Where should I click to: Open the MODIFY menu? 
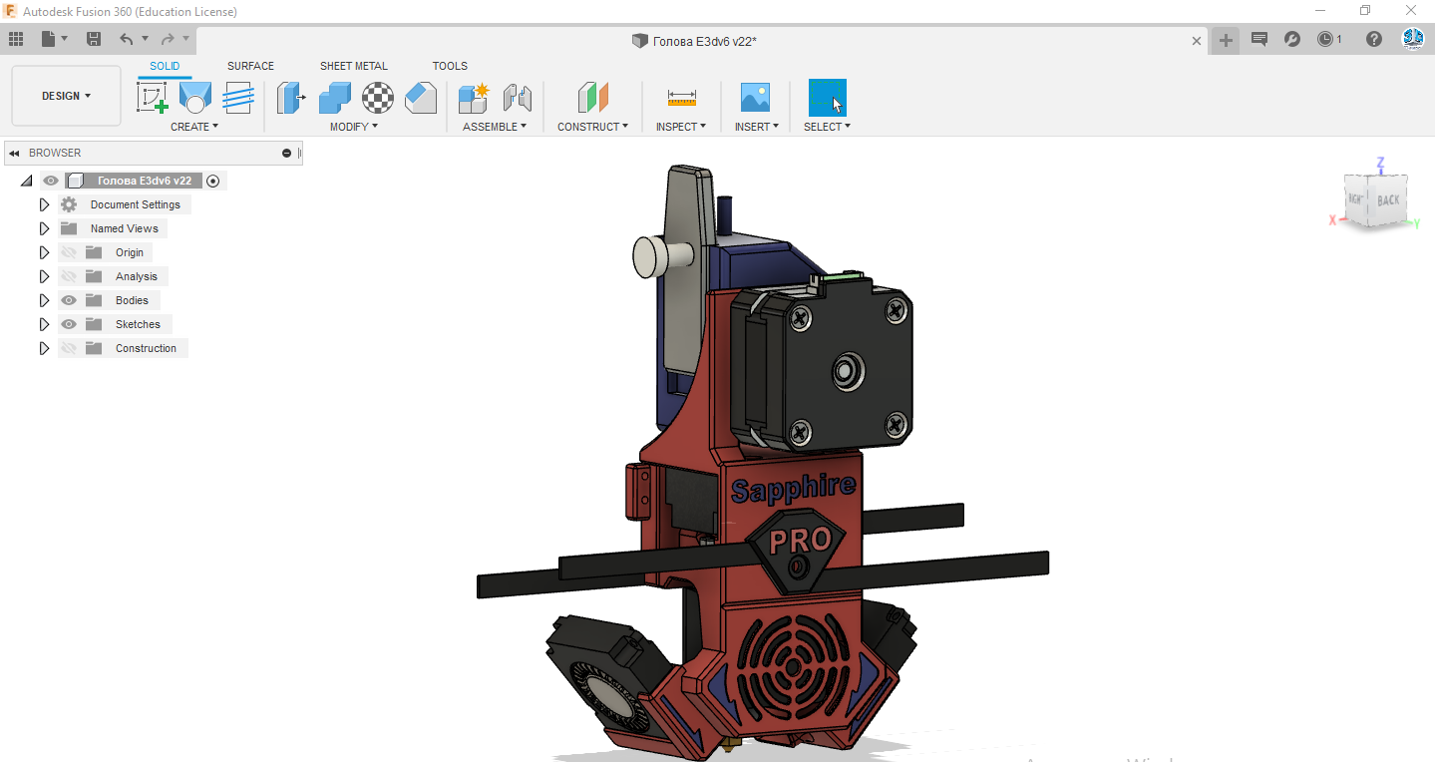tap(354, 127)
